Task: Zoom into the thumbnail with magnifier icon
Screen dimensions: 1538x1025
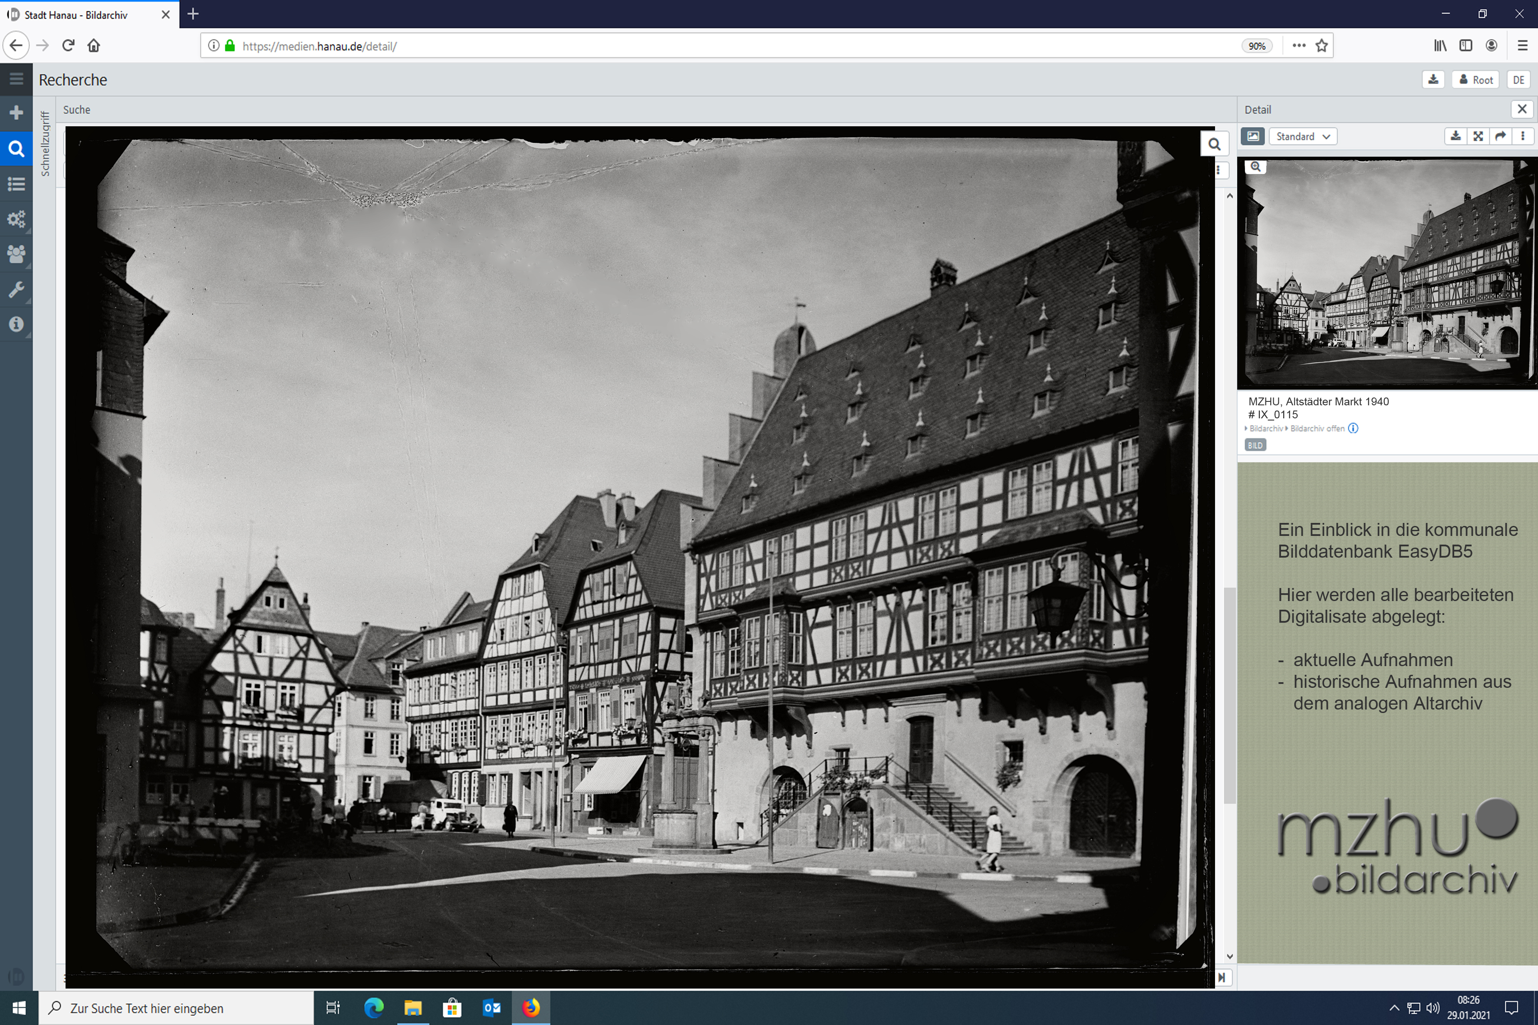Action: coord(1255,167)
